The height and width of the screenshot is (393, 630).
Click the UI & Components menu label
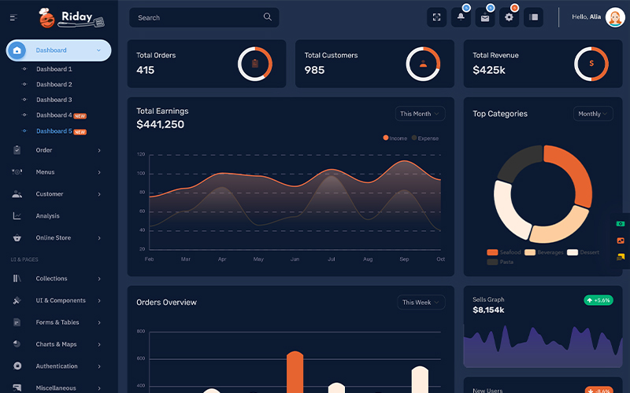(x=61, y=300)
